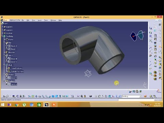The image size is (164, 123).
Task: Click the Zoom In magnifier icon
Action: (x=43, y=96)
